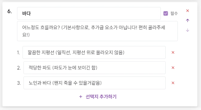Uncheck the 필수 checkbox
The image size is (201, 110).
coord(166,13)
